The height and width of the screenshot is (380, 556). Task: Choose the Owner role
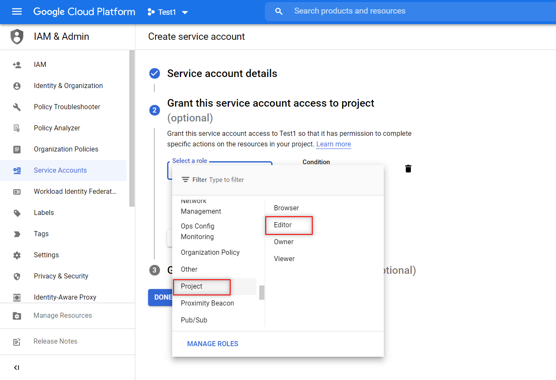coord(324,242)
